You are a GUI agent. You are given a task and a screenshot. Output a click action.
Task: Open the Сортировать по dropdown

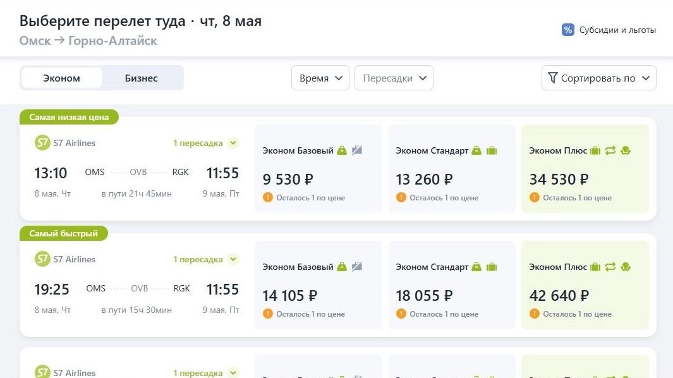coord(598,77)
